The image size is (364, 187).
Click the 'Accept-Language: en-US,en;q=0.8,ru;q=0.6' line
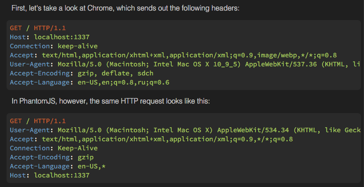point(89,82)
